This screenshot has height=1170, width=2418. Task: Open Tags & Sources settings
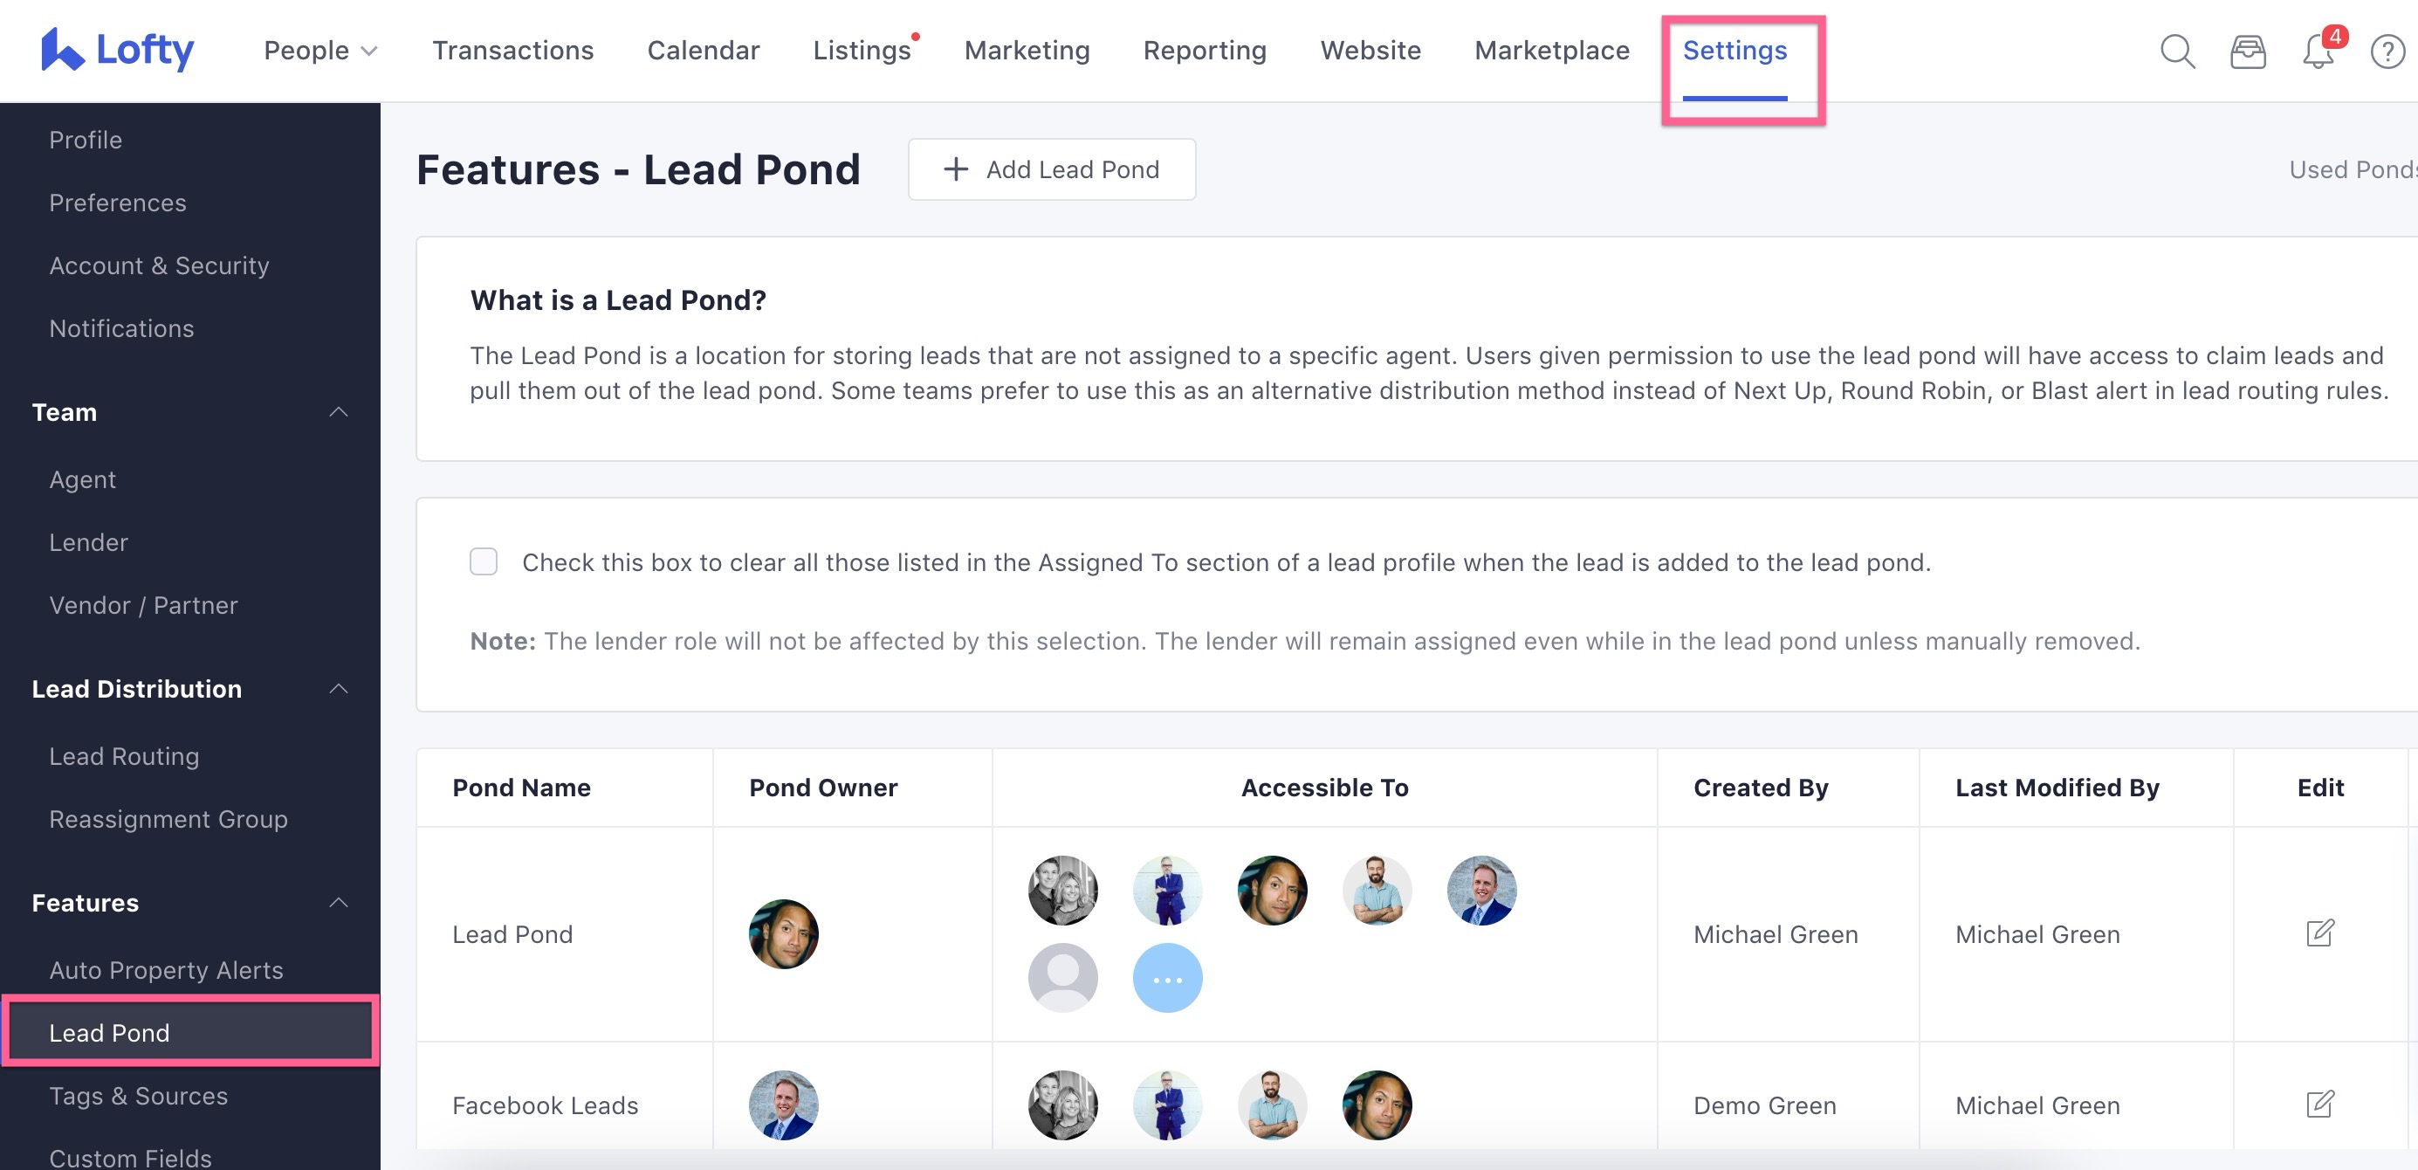[x=138, y=1096]
